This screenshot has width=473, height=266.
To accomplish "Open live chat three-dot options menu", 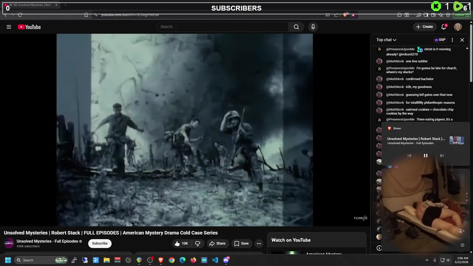I will point(452,40).
